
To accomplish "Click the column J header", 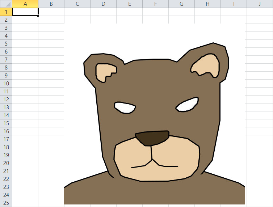I will click(260, 4).
